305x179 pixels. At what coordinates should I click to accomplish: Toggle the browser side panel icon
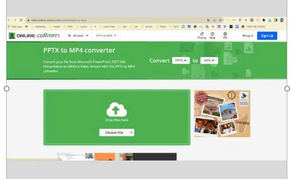276,20
